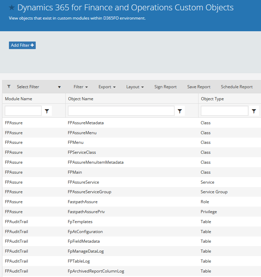Open the Layout menu
Image resolution: width=261 pixels, height=277 pixels.
click(x=135, y=87)
